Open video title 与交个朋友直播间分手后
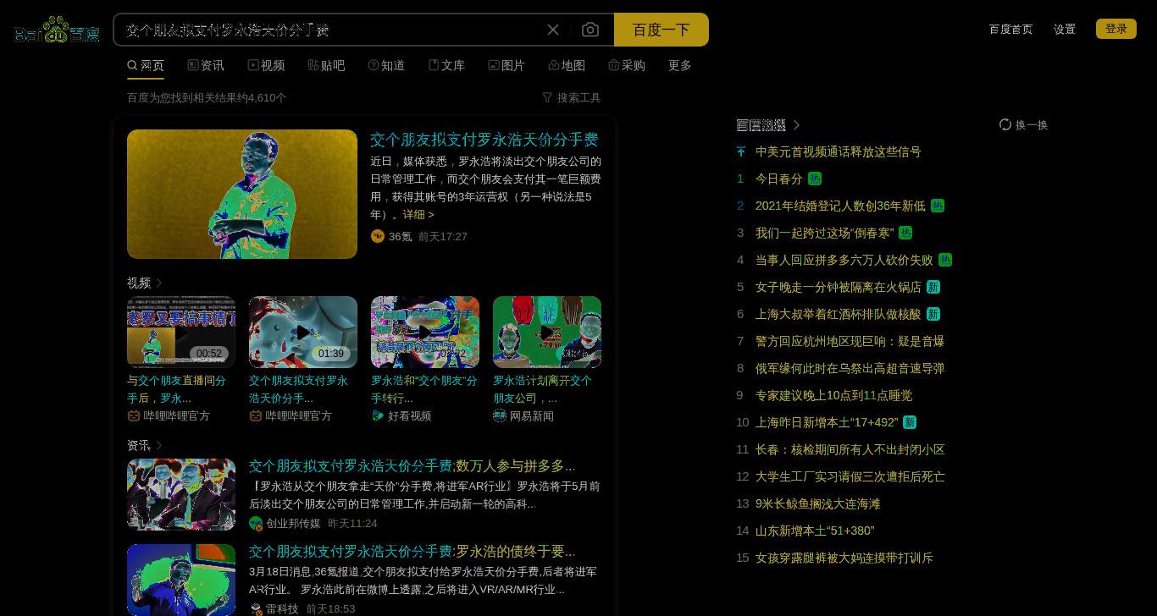 click(x=177, y=389)
